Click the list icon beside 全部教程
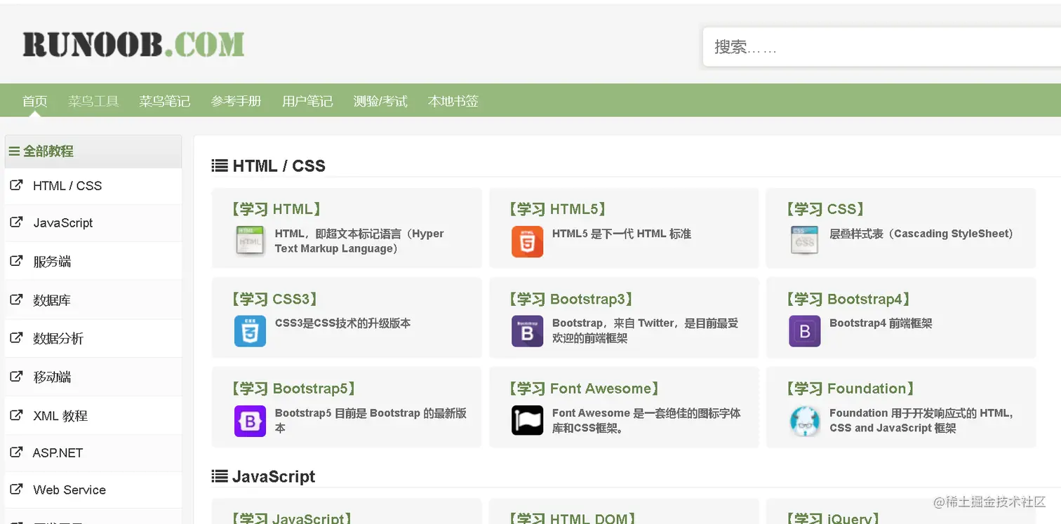The width and height of the screenshot is (1061, 524). 14,151
